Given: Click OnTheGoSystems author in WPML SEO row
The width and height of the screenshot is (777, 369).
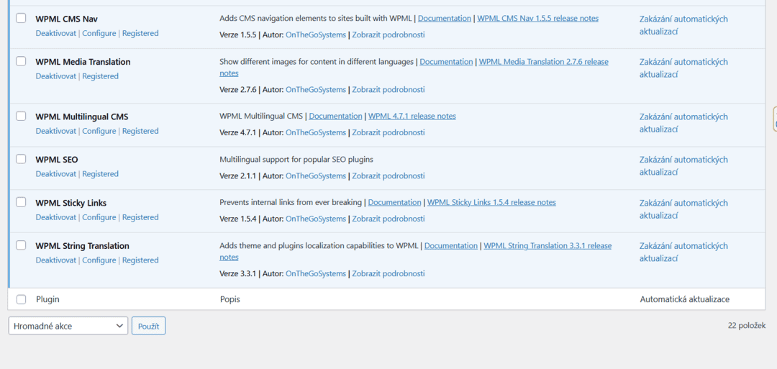Looking at the screenshot, I should click(316, 176).
